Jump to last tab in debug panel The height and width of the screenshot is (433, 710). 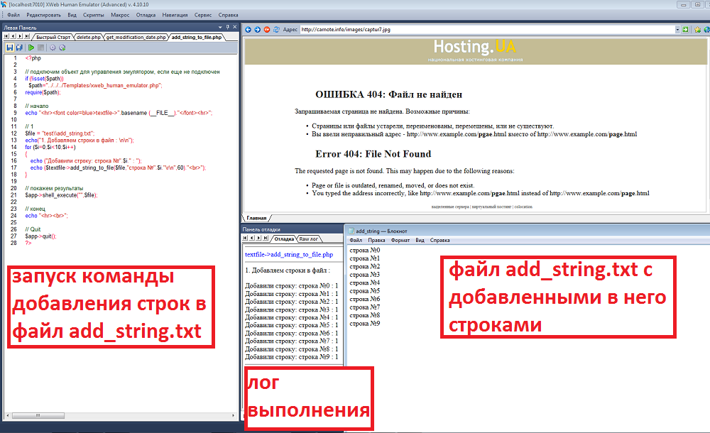pos(266,238)
